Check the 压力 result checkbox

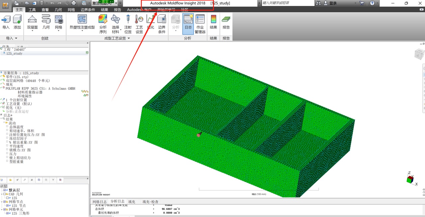pyautogui.click(x=7, y=154)
